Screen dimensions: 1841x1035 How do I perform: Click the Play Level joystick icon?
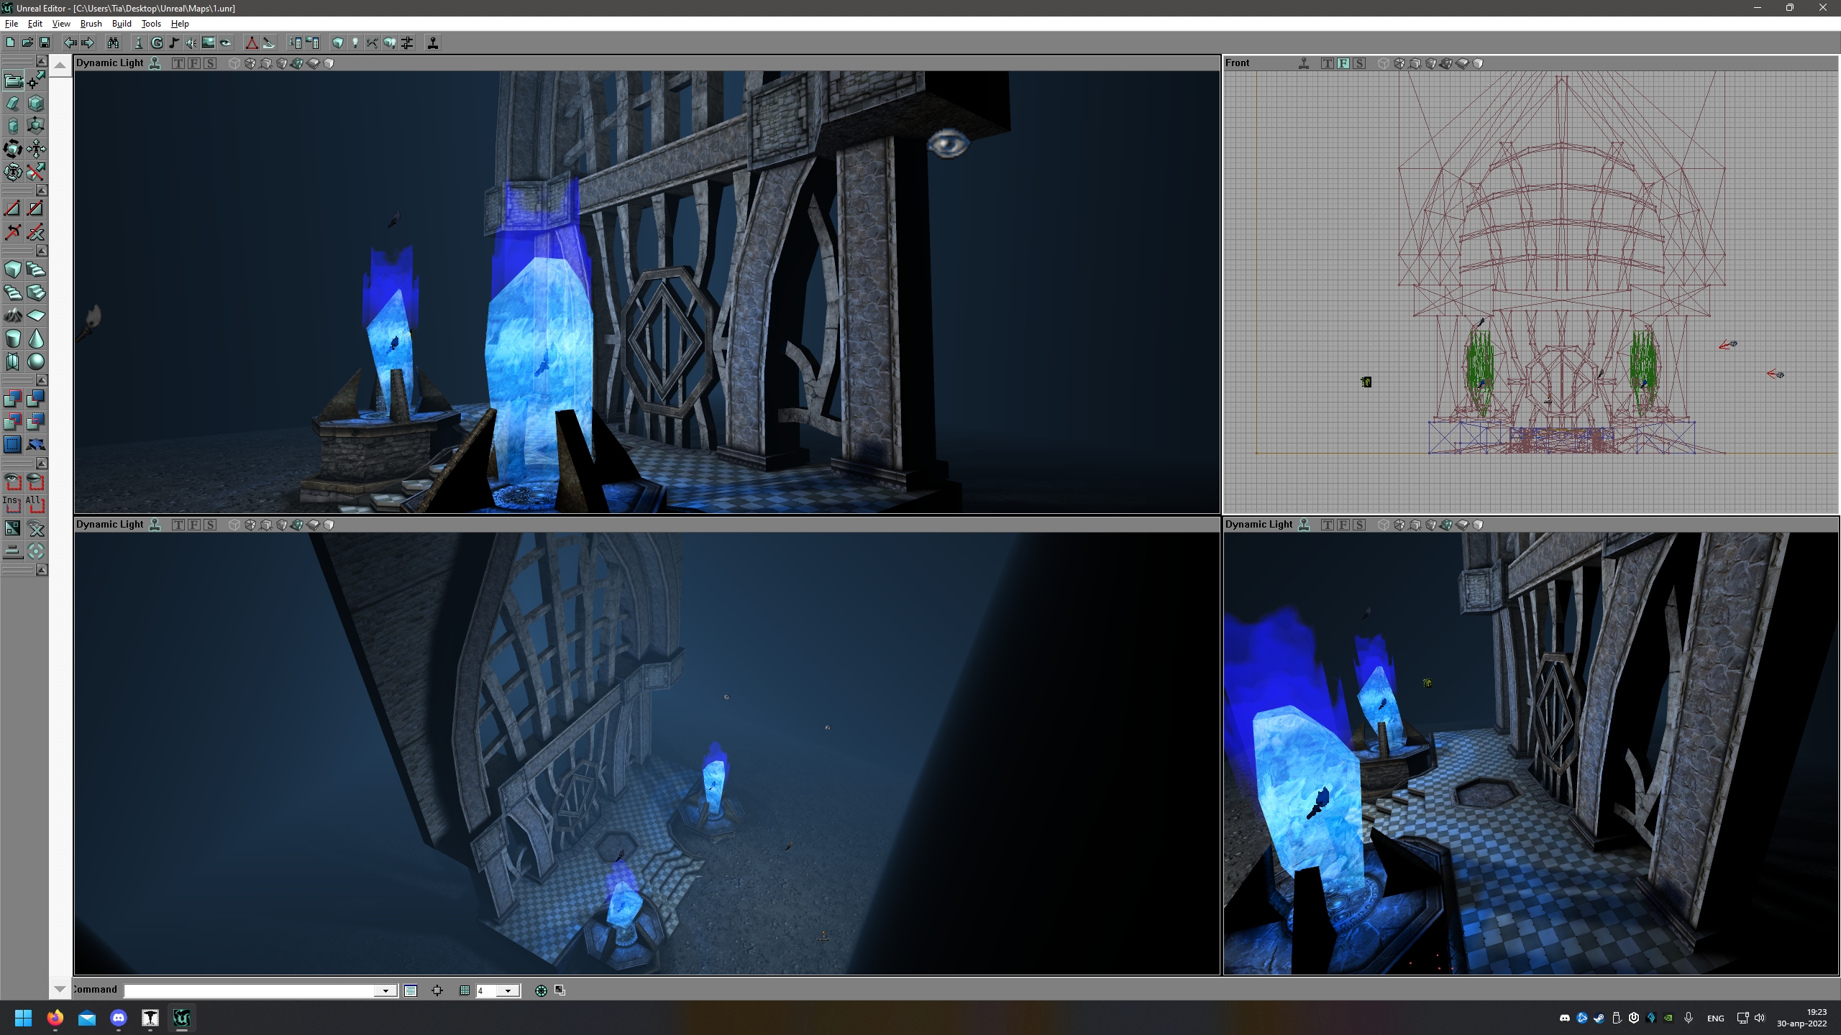click(x=433, y=43)
